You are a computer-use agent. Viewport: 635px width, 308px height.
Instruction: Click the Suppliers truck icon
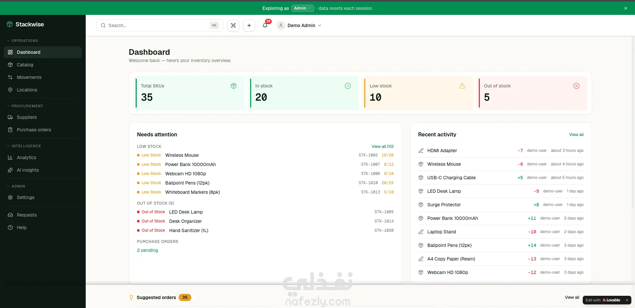pos(10,117)
